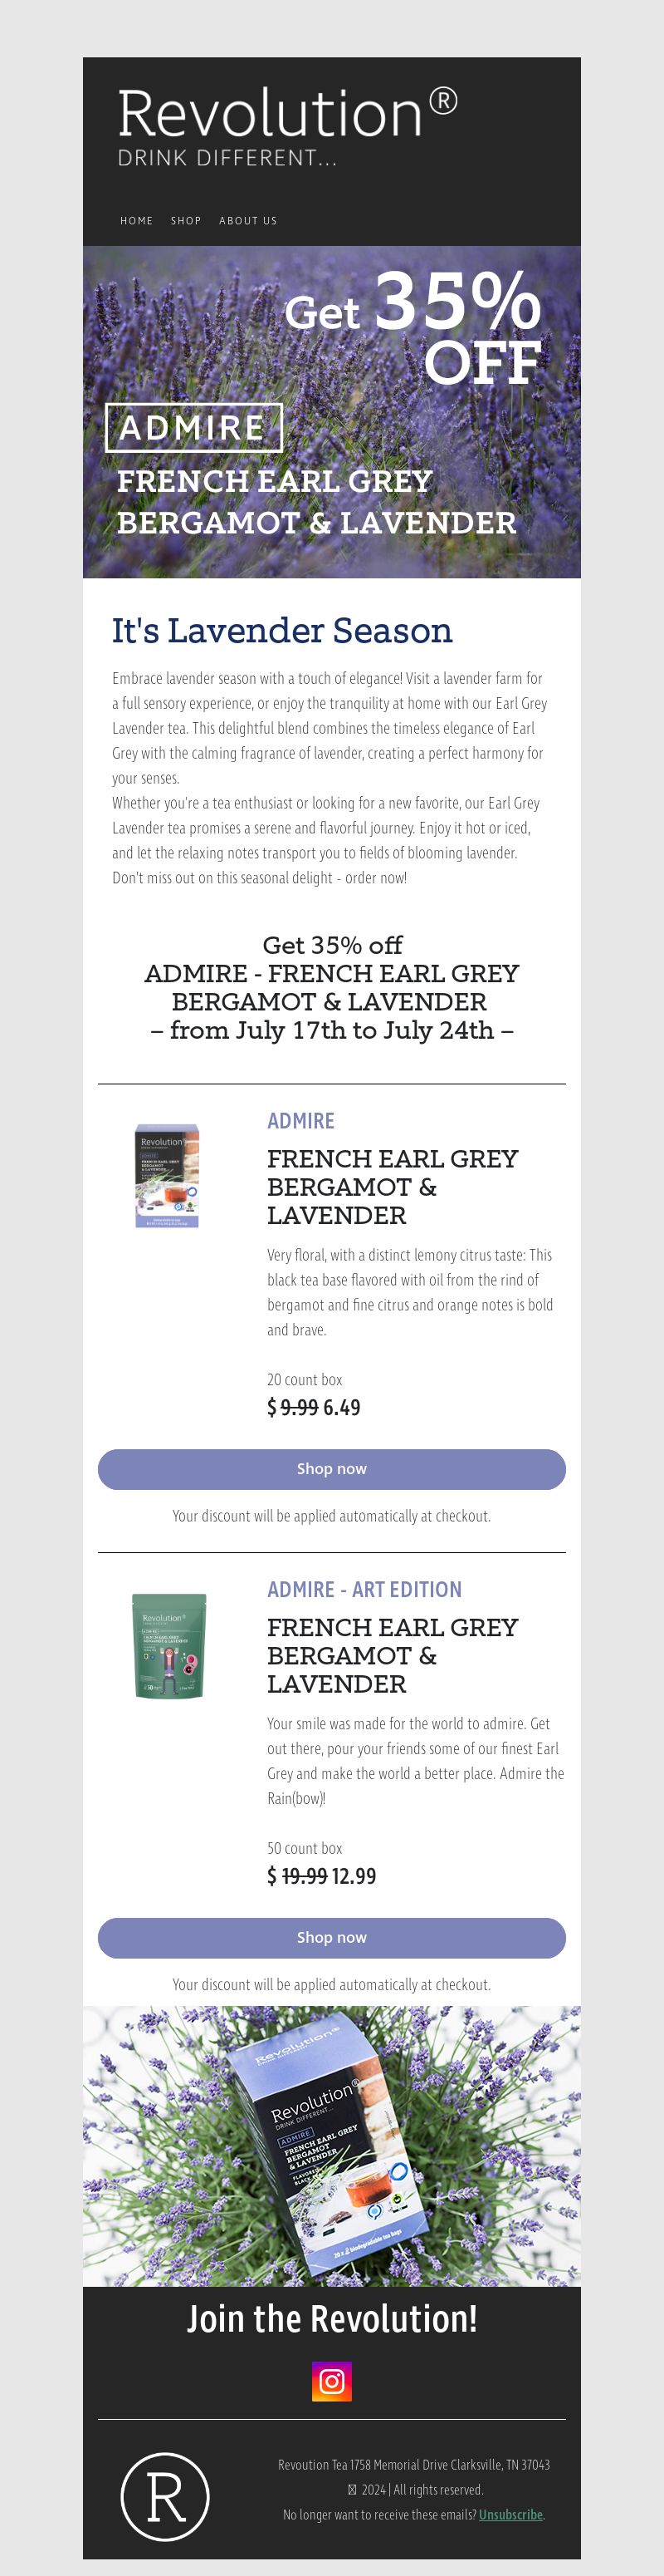Image resolution: width=664 pixels, height=2576 pixels.
Task: Click the first ADMIRE product heading
Action: (x=300, y=1121)
